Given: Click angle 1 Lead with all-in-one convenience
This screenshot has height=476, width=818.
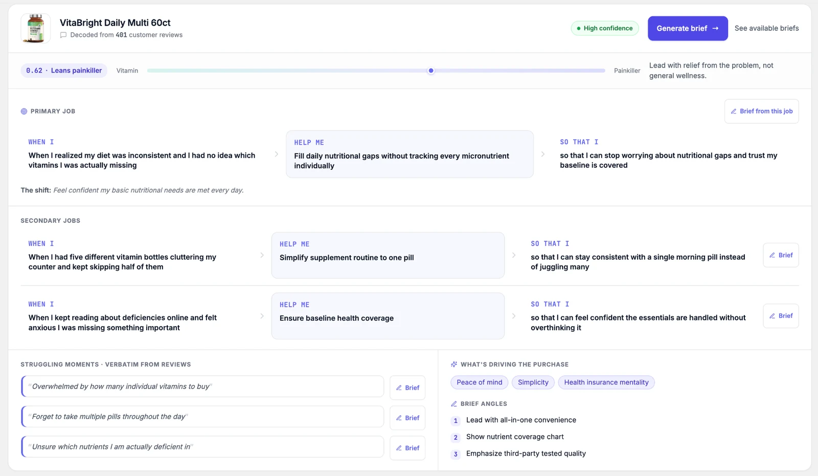Looking at the screenshot, I should [521, 420].
